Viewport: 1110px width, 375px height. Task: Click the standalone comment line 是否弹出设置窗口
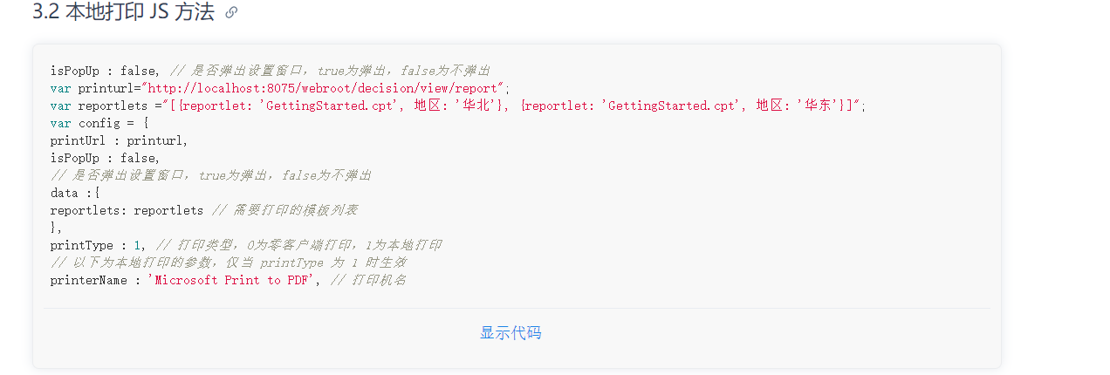click(x=210, y=175)
